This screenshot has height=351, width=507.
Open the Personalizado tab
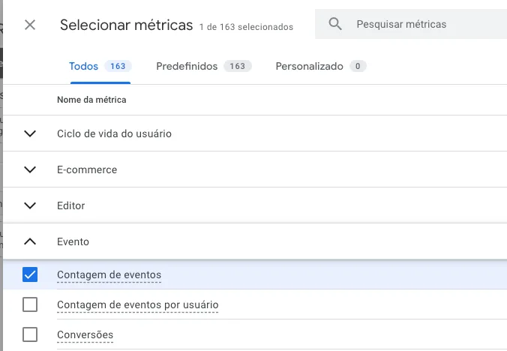point(309,66)
